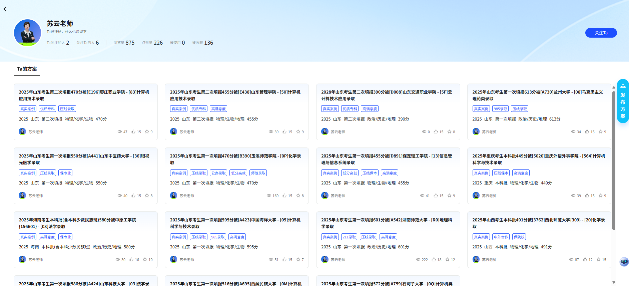The image size is (629, 288).
Task: Like the 保定理工学院 plan
Action: [x=436, y=195]
